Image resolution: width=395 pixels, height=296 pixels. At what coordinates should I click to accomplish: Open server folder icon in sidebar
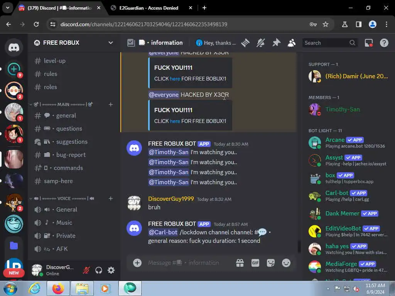click(x=14, y=246)
